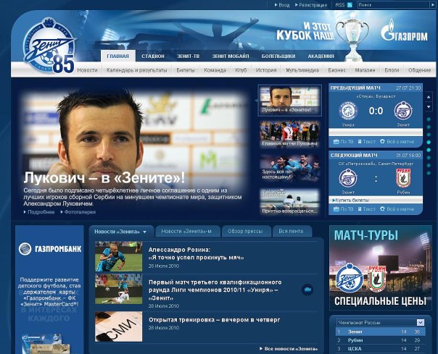438x354 pixels.
Task: Select 'Календарь и результаты' submenu item
Action: pyautogui.click(x=136, y=70)
